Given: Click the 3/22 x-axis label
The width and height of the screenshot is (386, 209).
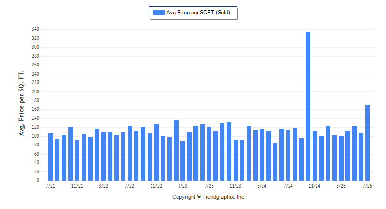Looking at the screenshot, I should pyautogui.click(x=103, y=186).
